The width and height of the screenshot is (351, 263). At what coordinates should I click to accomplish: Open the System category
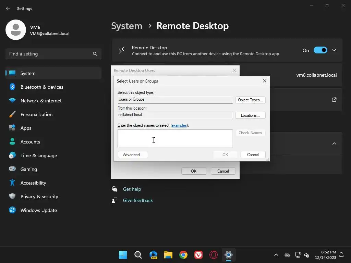(53, 73)
